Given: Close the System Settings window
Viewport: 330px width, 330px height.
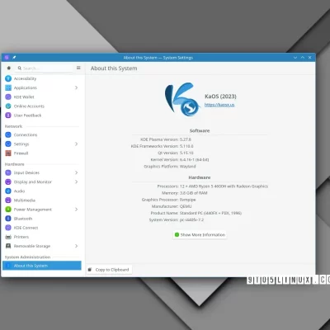Looking at the screenshot, I should 310,58.
